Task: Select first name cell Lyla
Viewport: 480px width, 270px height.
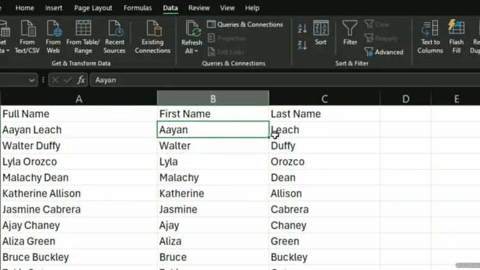Action: click(x=213, y=162)
